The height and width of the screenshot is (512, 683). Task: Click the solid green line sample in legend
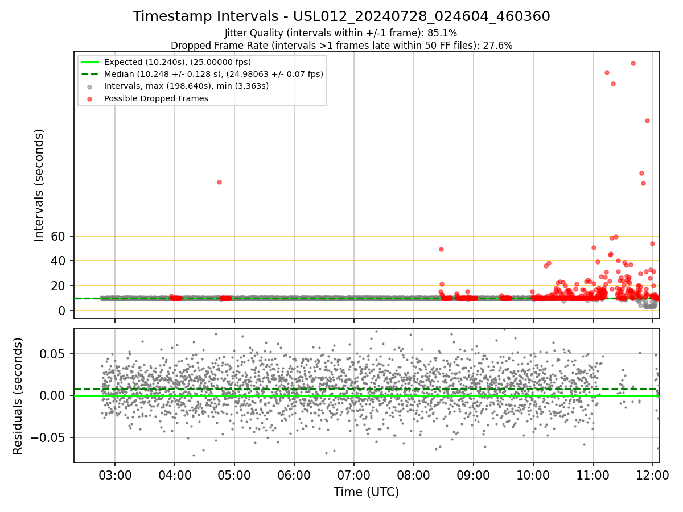click(90, 62)
